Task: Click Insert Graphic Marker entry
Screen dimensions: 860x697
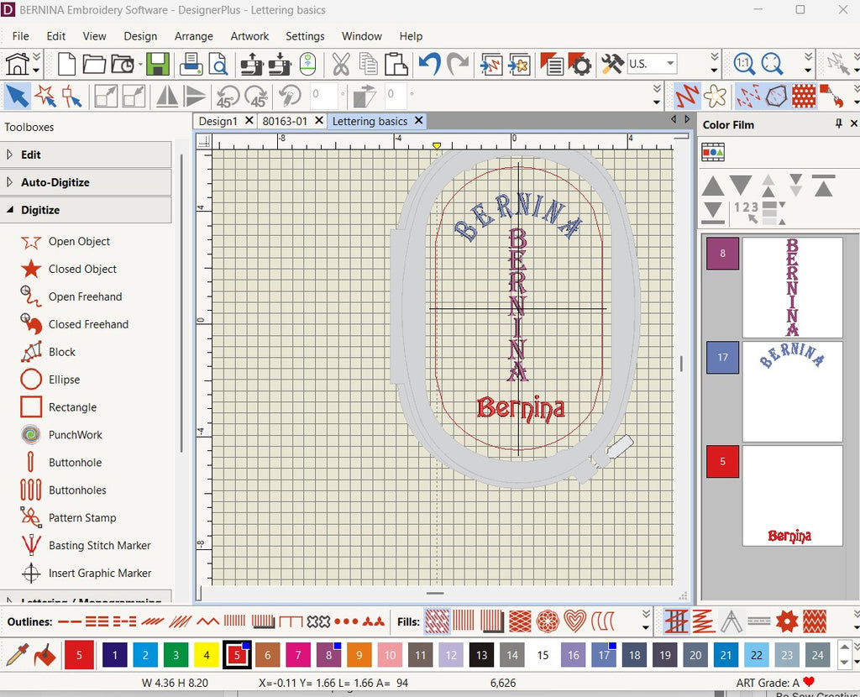Action: tap(99, 573)
